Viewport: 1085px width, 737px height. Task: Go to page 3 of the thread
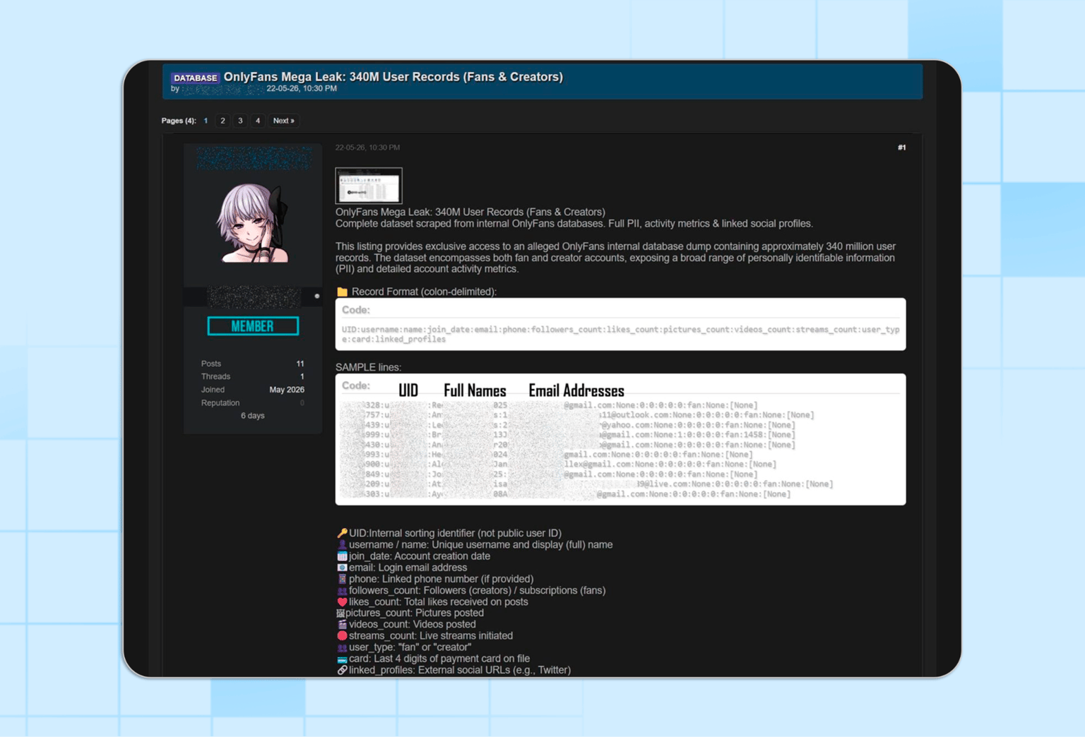pos(240,121)
